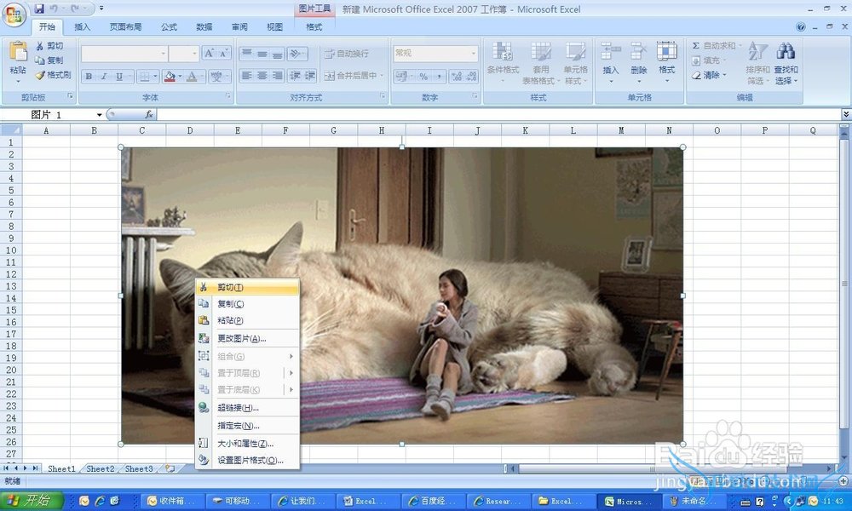Click the text orientation icon in alignment group
Image resolution: width=852 pixels, height=511 pixels.
(x=296, y=53)
